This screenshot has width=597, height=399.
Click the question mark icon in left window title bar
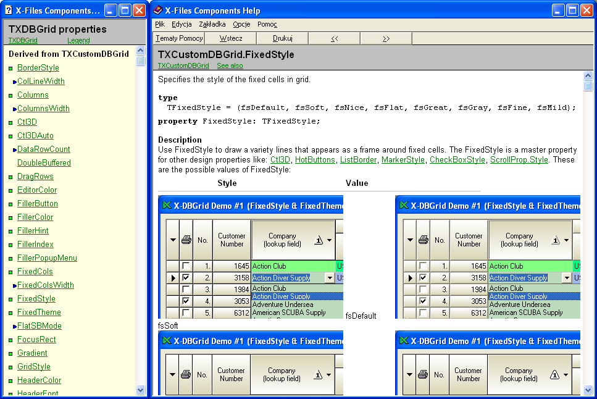point(9,10)
